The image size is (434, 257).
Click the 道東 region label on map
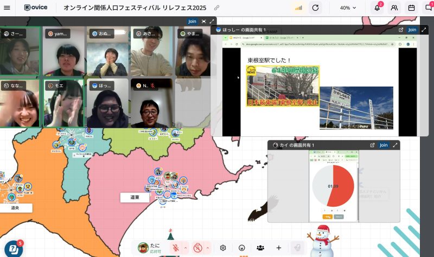pyautogui.click(x=135, y=197)
